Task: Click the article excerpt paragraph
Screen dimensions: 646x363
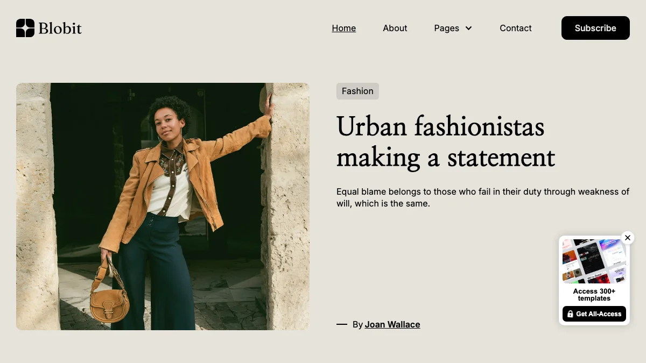Action: (483, 197)
